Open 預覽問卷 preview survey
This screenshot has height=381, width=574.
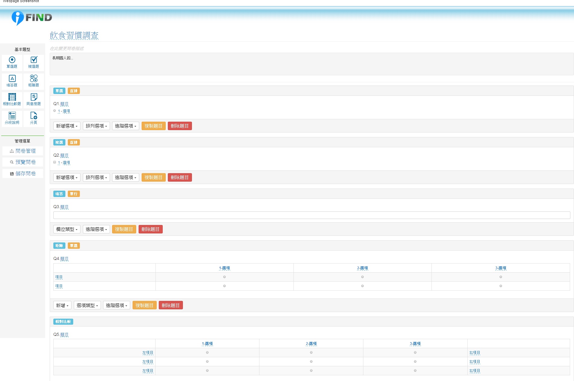pos(23,162)
